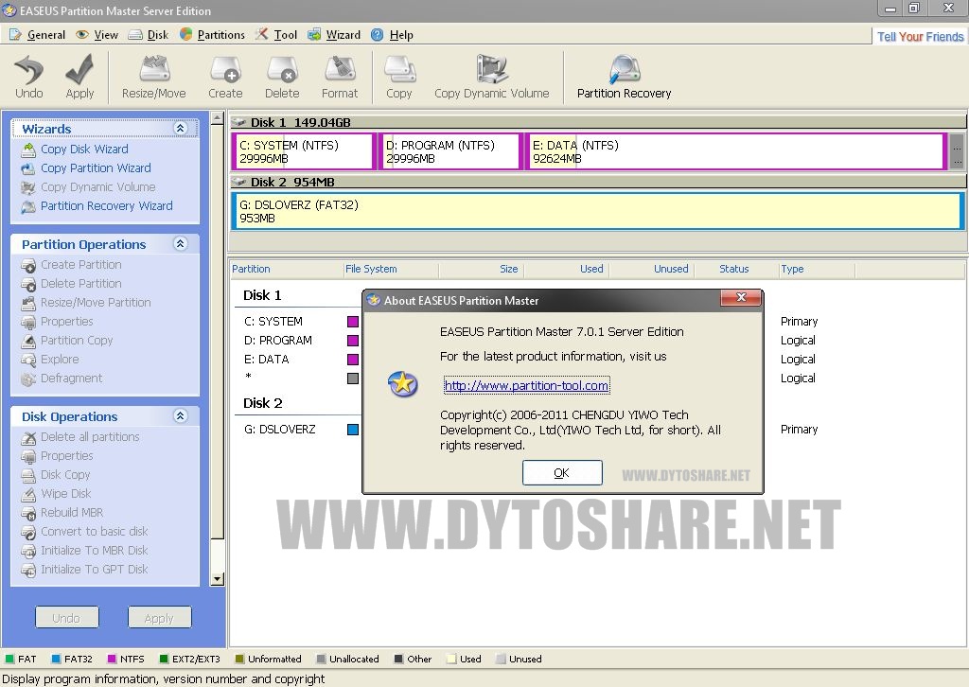Screen dimensions: 969x687
Task: Click the Format toolbar icon
Action: 340,77
